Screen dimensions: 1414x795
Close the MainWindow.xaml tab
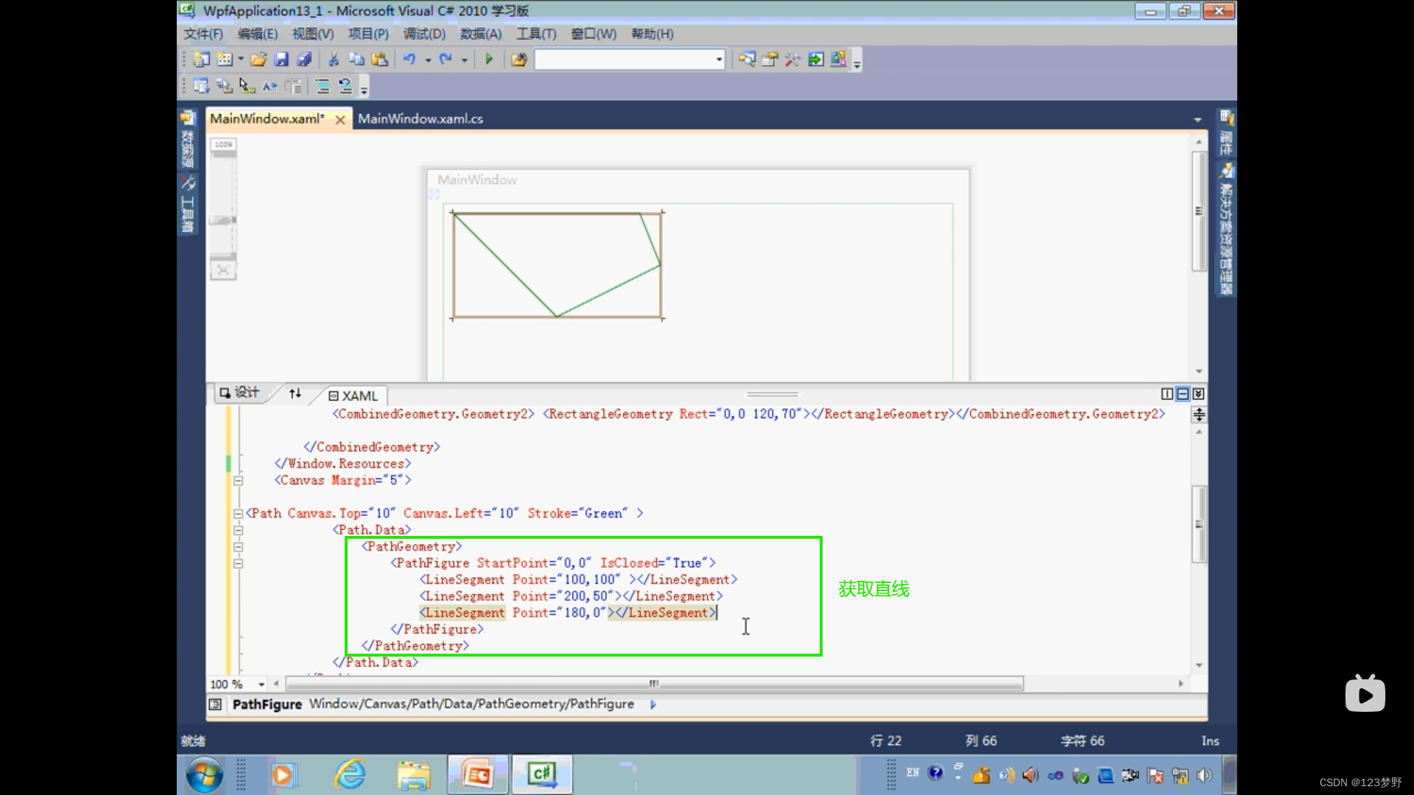(x=340, y=119)
